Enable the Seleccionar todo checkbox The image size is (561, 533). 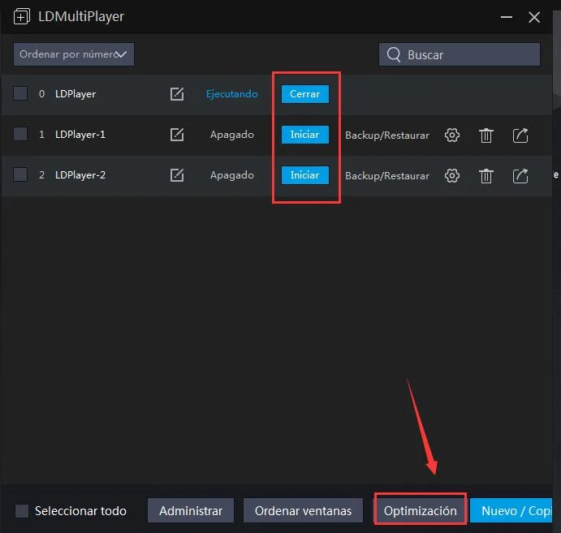tap(22, 511)
